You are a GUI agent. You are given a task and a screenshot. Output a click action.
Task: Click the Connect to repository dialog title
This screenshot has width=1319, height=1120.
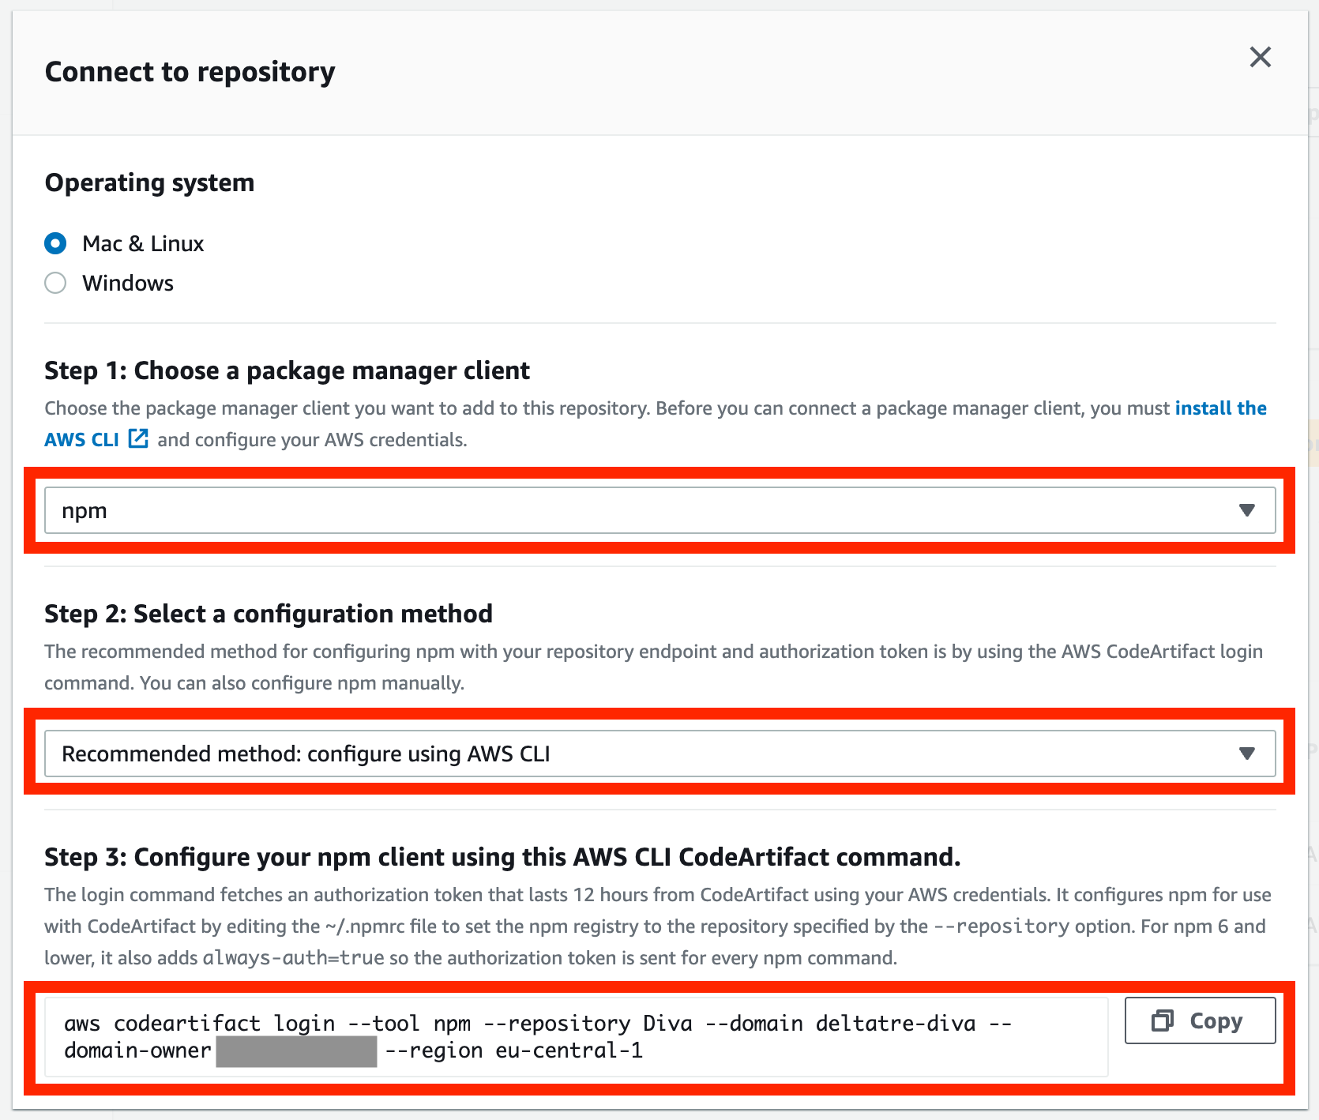pos(190,72)
